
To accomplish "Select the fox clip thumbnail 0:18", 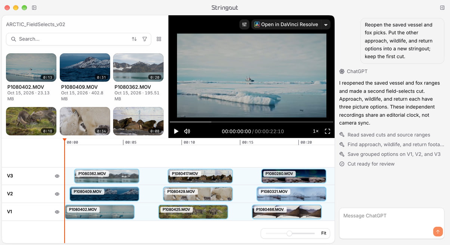I will tap(31, 121).
